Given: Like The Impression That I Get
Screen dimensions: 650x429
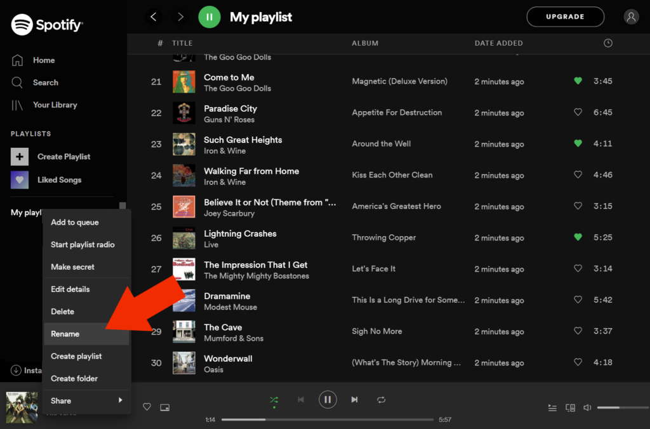Looking at the screenshot, I should [578, 268].
